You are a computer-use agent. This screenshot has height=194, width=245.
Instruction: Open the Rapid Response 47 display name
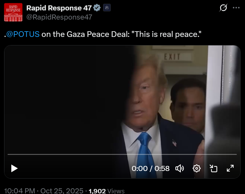click(59, 8)
